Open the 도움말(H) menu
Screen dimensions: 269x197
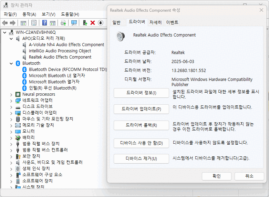click(x=70, y=14)
